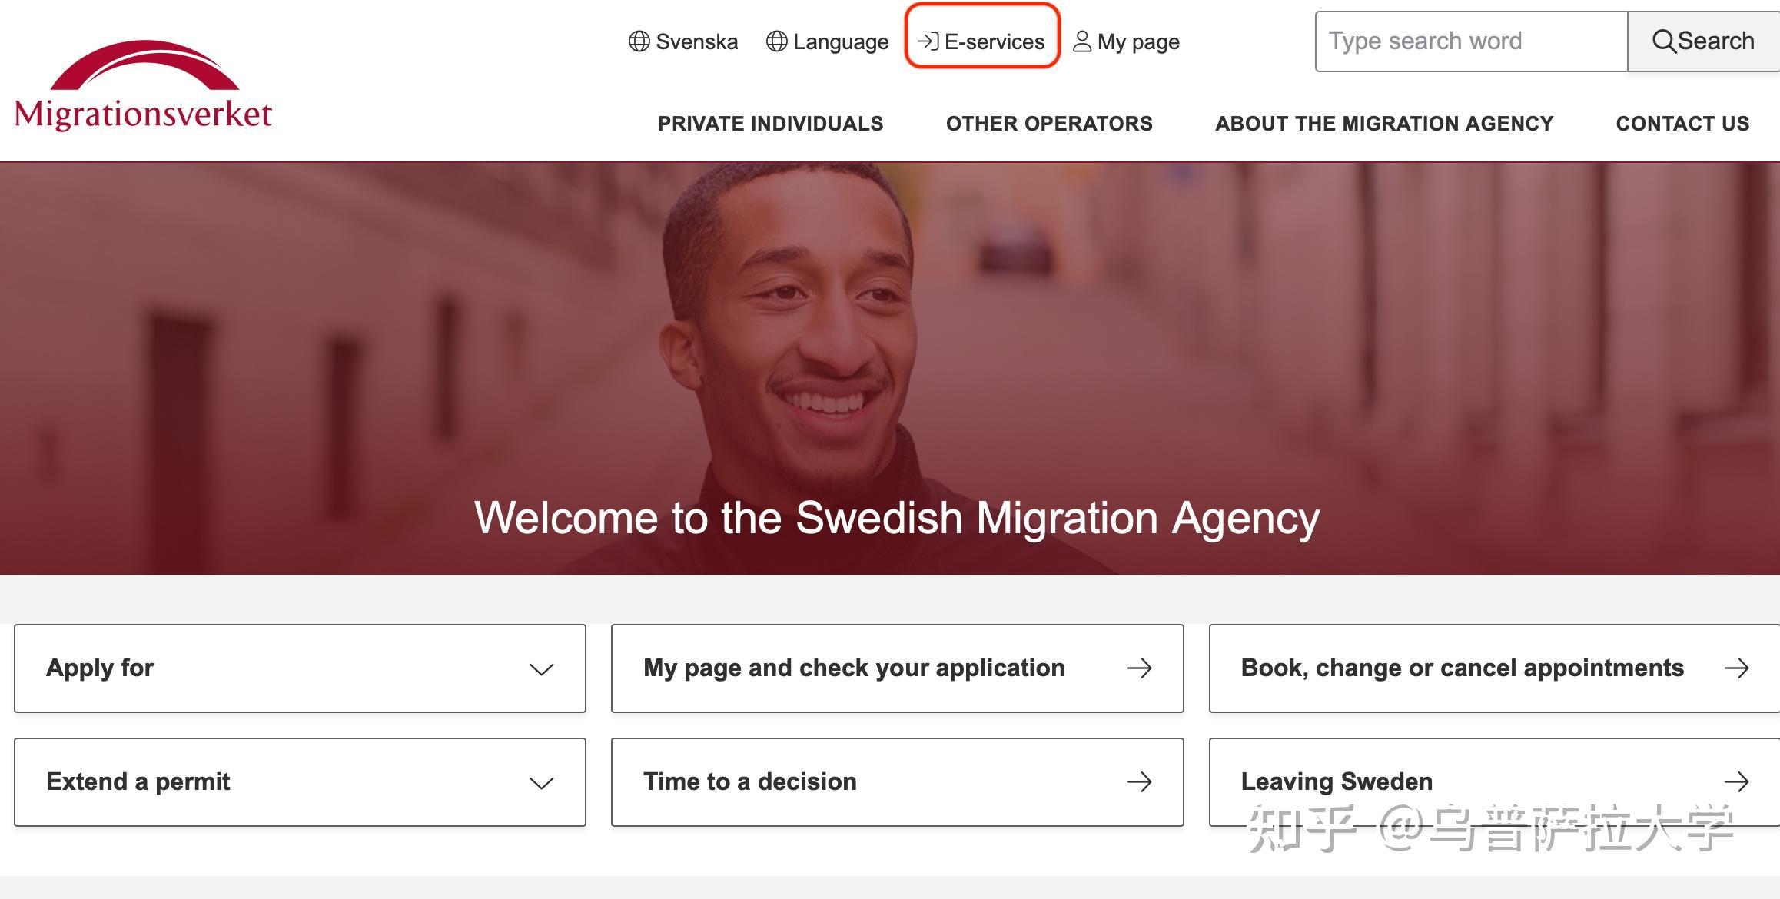Go to the My page link
This screenshot has height=899, width=1780.
(x=1126, y=41)
